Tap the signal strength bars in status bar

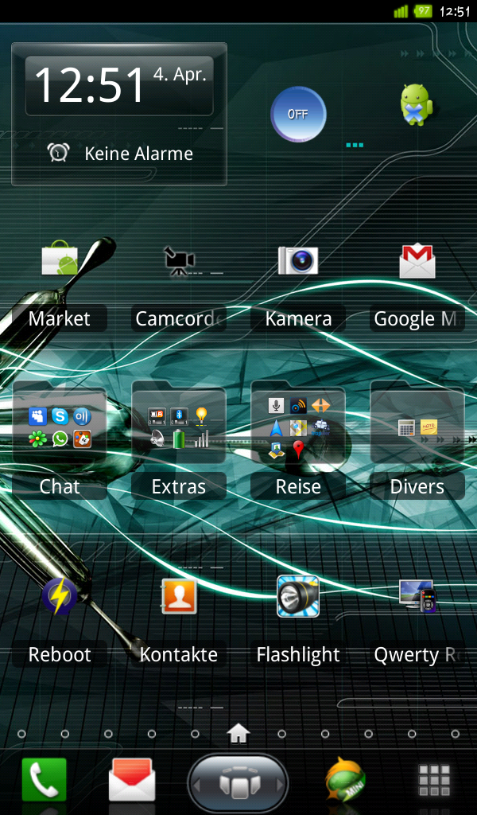(401, 11)
